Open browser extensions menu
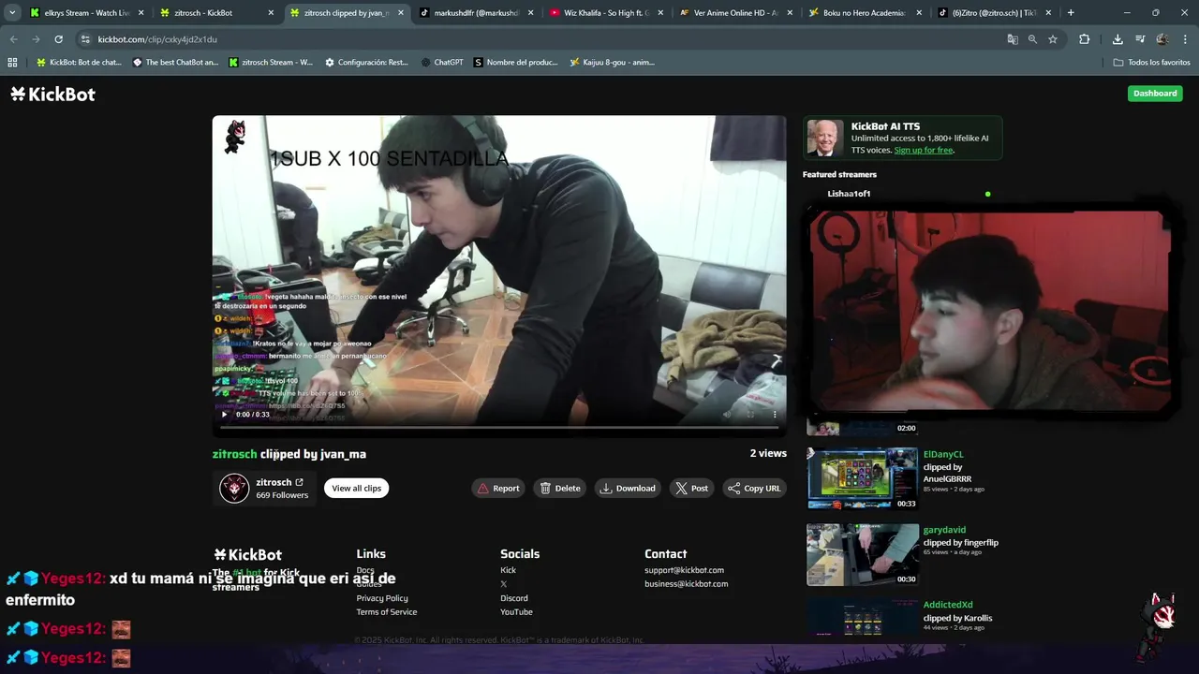The width and height of the screenshot is (1199, 674). (x=1085, y=39)
